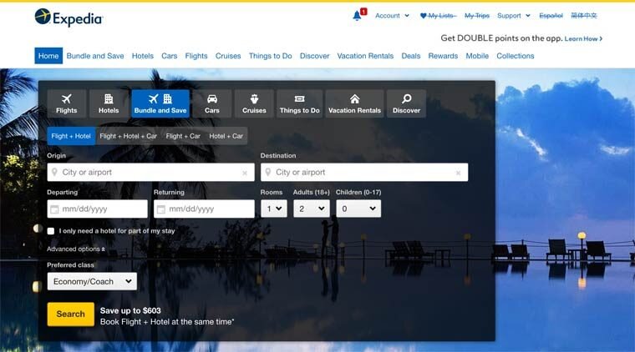Select the Things to Do ticket tab

pos(300,104)
